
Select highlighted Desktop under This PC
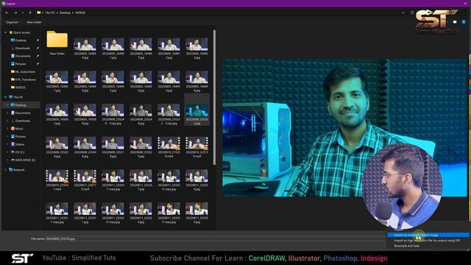(21, 105)
